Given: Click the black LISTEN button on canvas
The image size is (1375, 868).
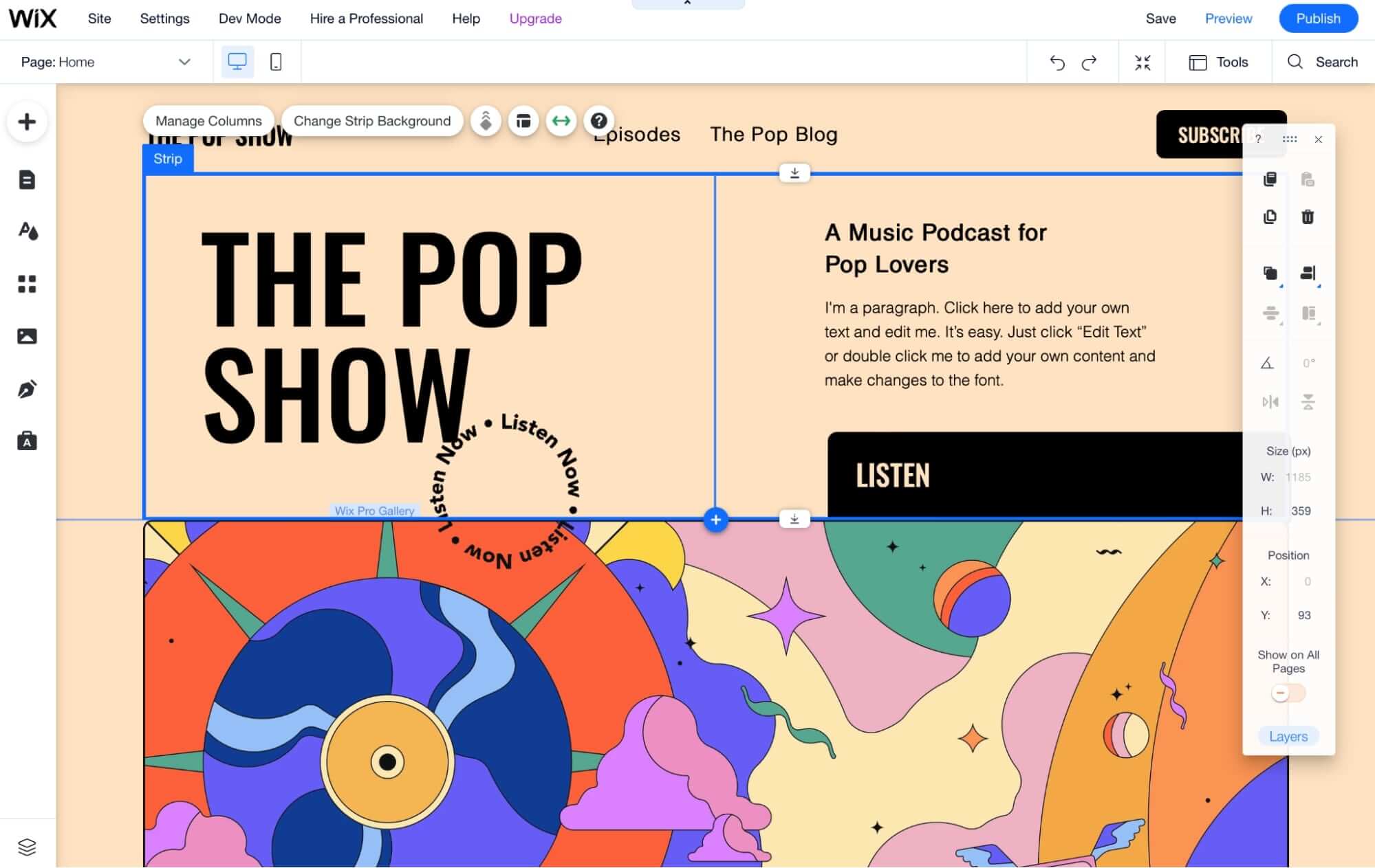Looking at the screenshot, I should [x=1035, y=474].
